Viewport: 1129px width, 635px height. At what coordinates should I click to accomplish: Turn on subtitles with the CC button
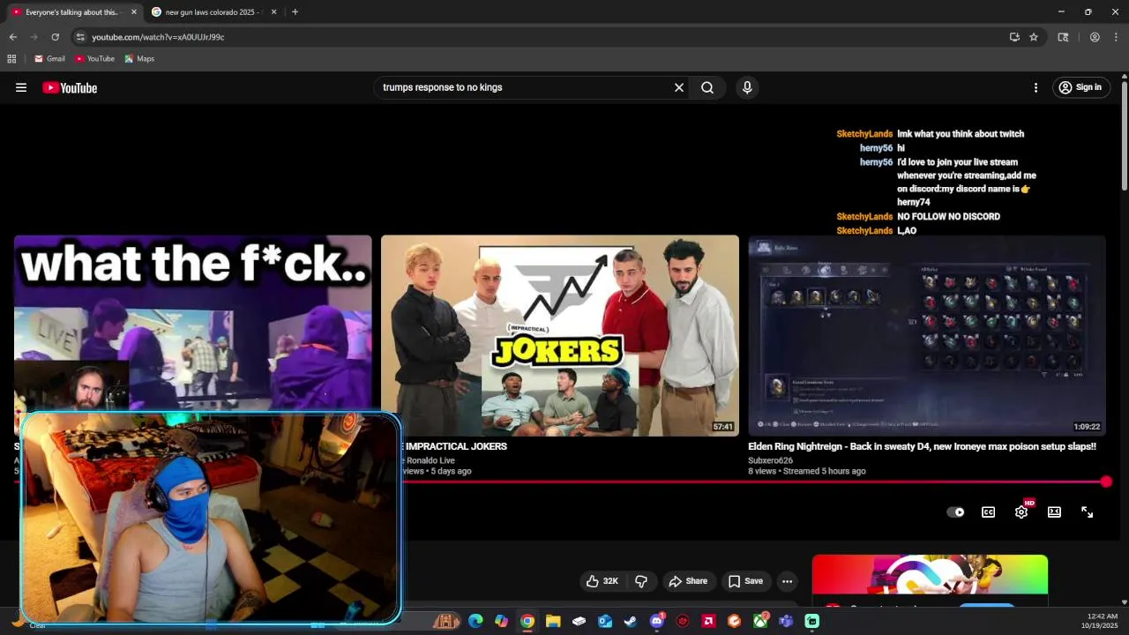[x=989, y=512]
